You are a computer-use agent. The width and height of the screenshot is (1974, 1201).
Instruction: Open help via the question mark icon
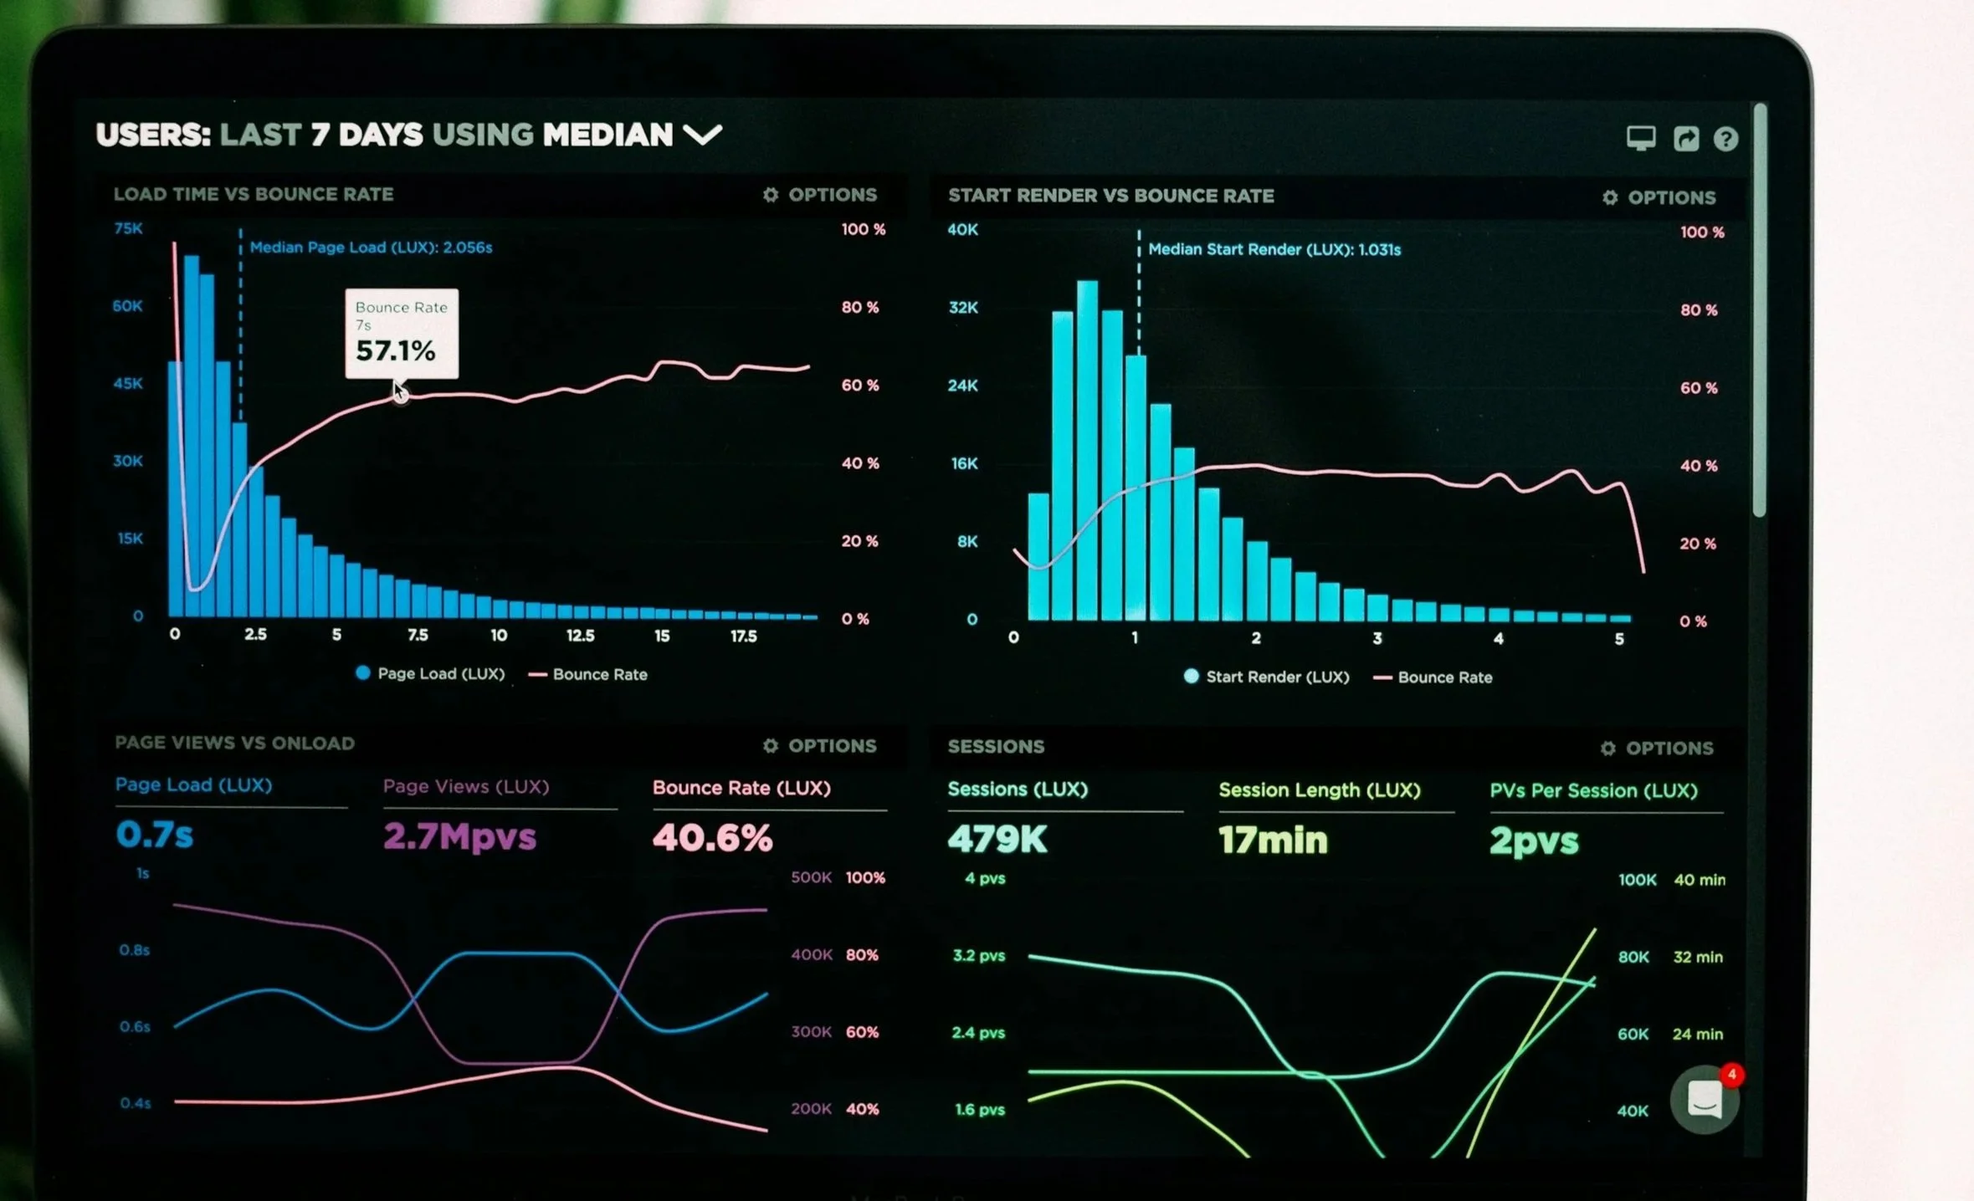(1725, 138)
